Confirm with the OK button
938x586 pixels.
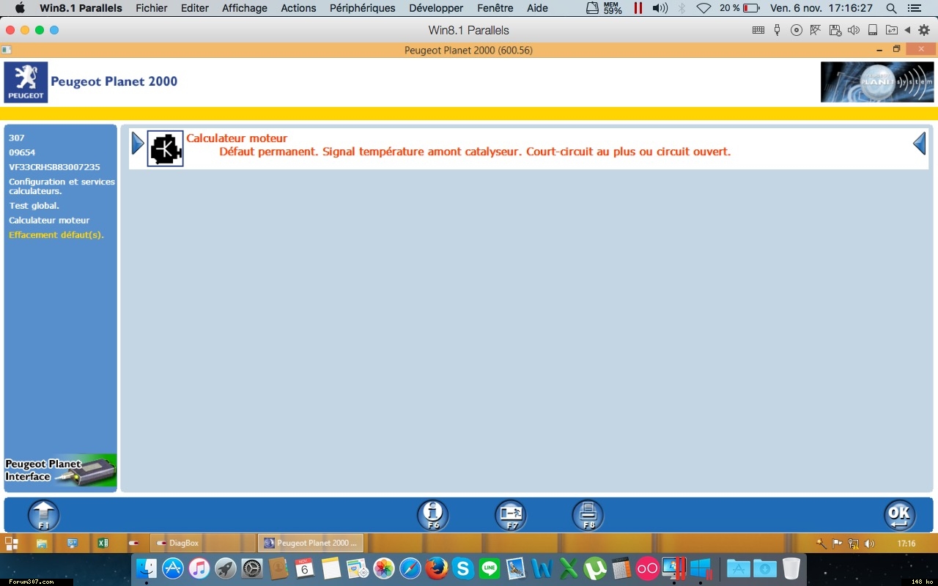coord(899,515)
